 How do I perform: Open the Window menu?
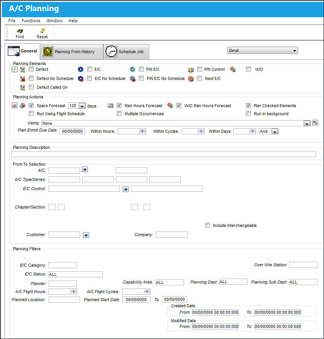point(54,21)
